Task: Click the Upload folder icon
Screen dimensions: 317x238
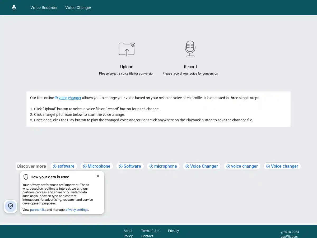Action: click(127, 49)
